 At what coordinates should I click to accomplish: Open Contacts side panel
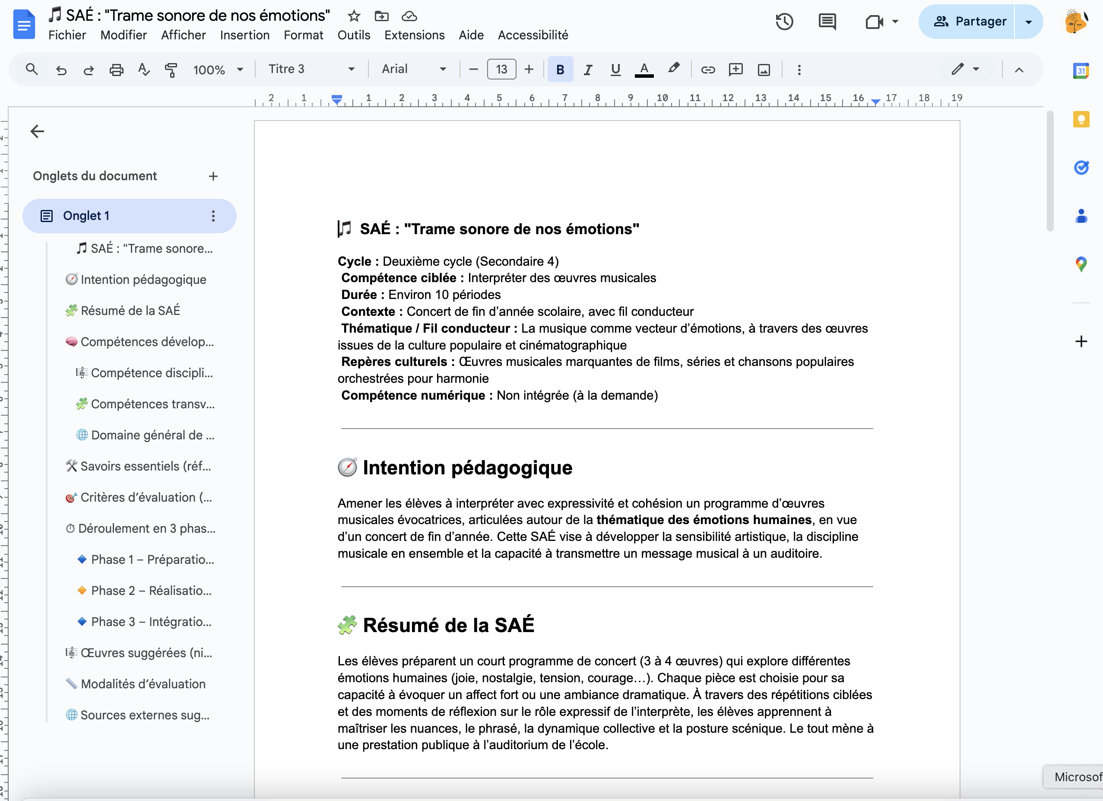pos(1081,216)
